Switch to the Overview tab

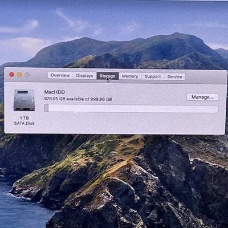(60, 75)
